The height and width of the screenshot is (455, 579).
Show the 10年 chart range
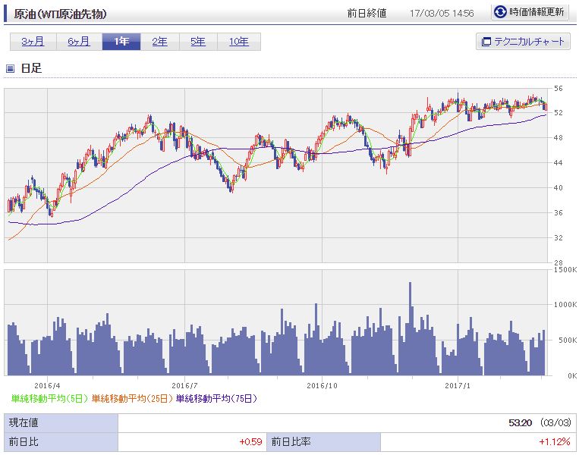239,42
